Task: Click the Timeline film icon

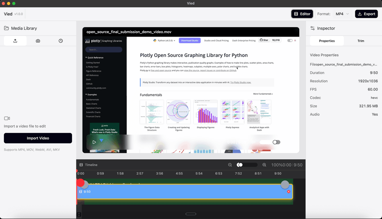Action: pos(81,165)
